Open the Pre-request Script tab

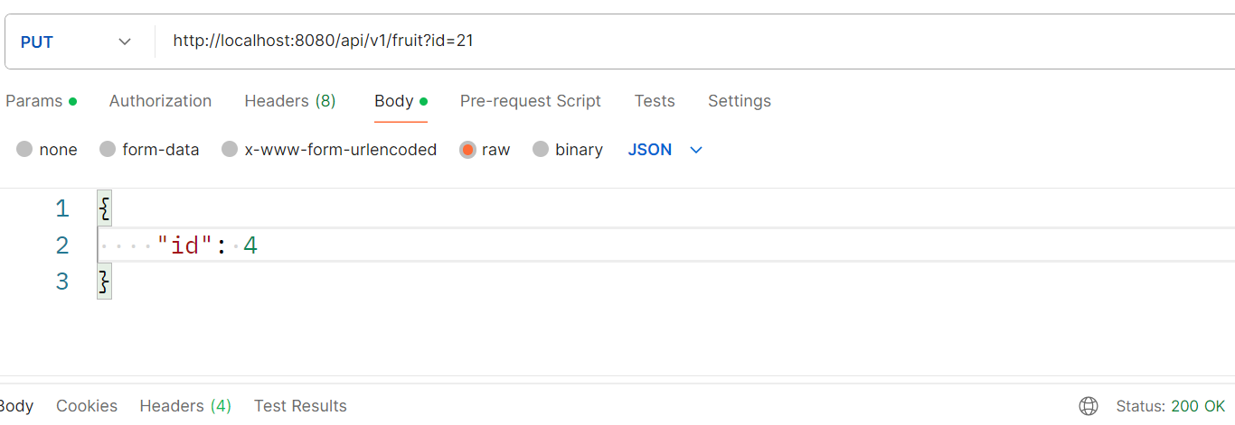tap(530, 101)
